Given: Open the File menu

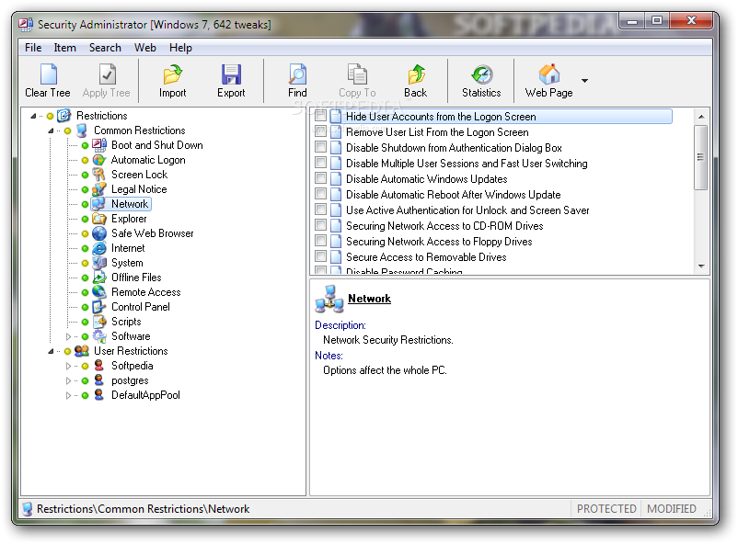Looking at the screenshot, I should pos(33,48).
